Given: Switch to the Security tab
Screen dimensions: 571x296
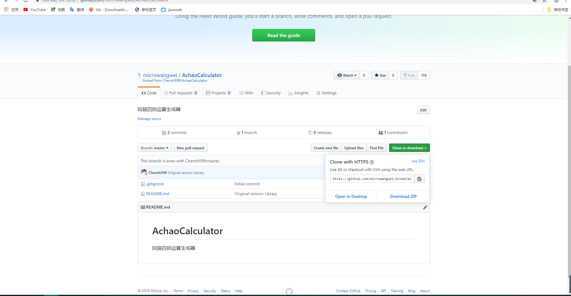Looking at the screenshot, I should [x=271, y=93].
